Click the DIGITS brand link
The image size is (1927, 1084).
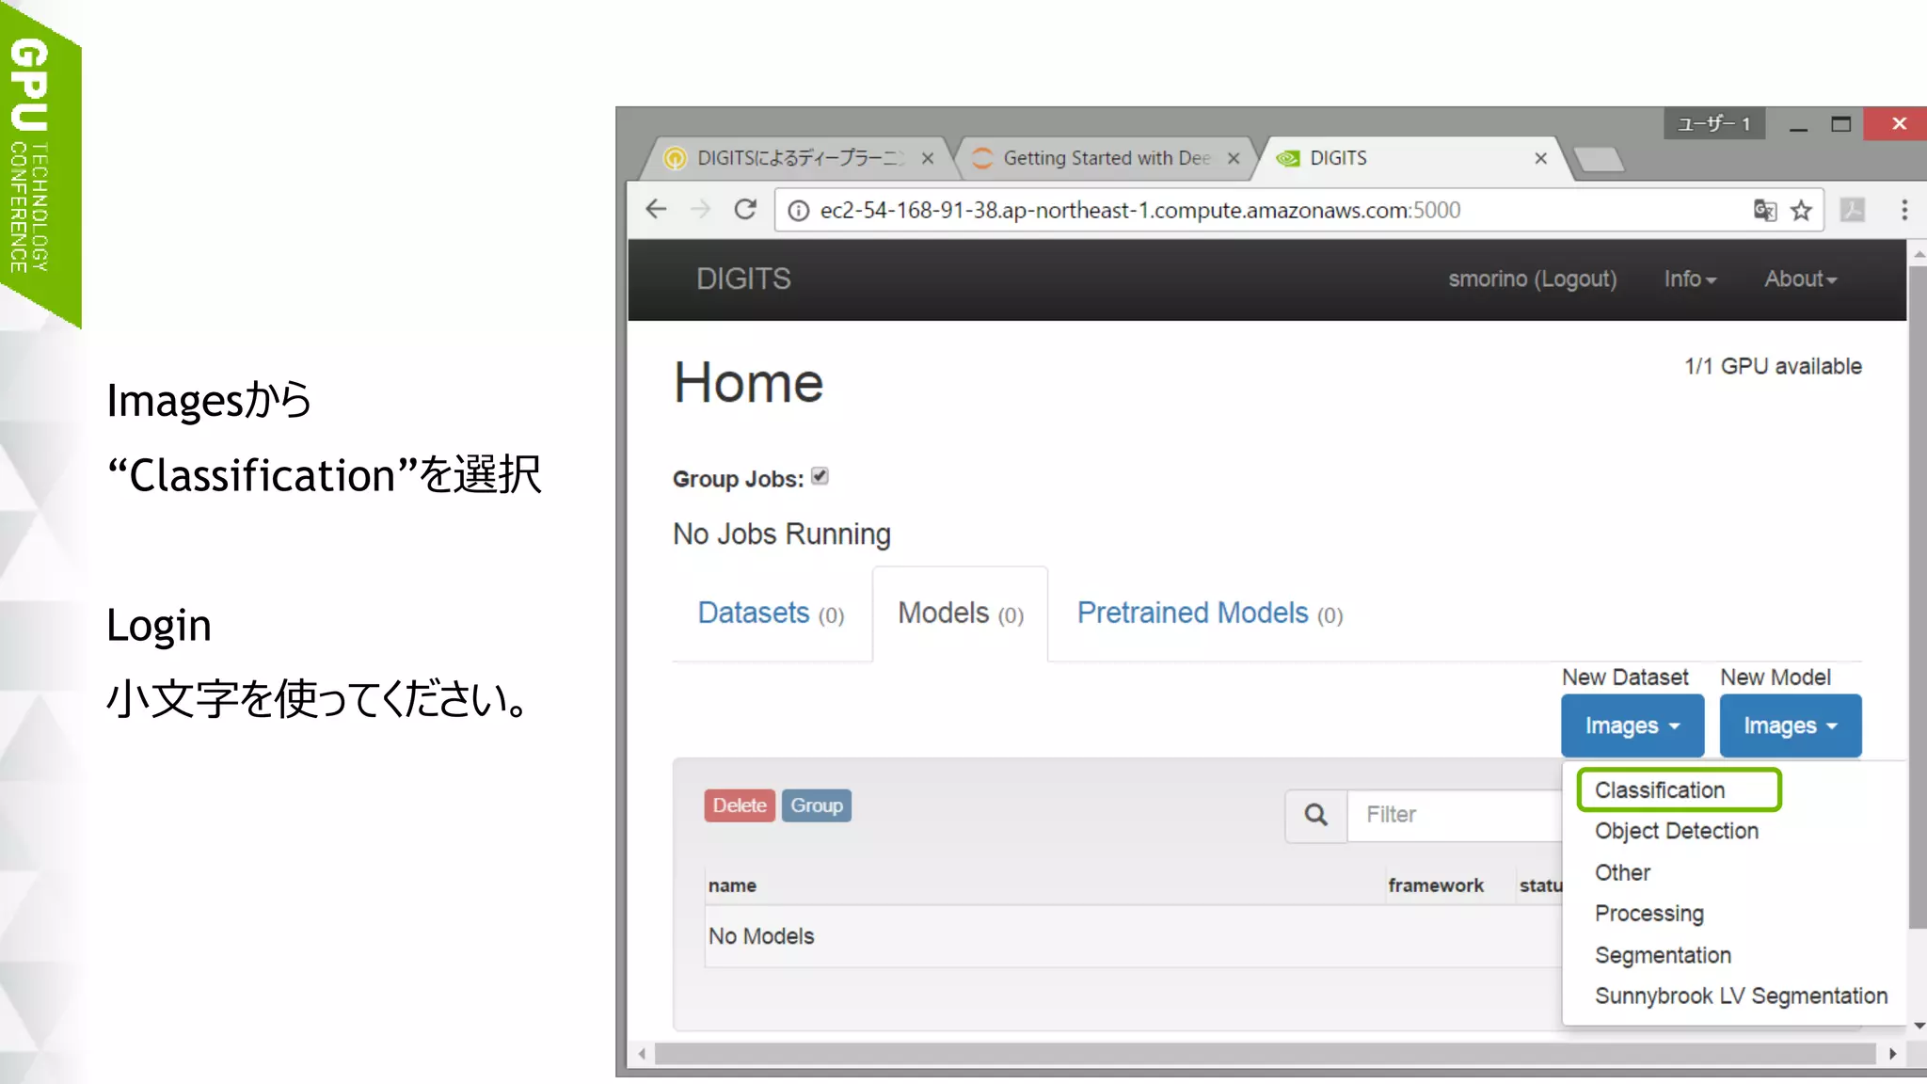point(743,279)
